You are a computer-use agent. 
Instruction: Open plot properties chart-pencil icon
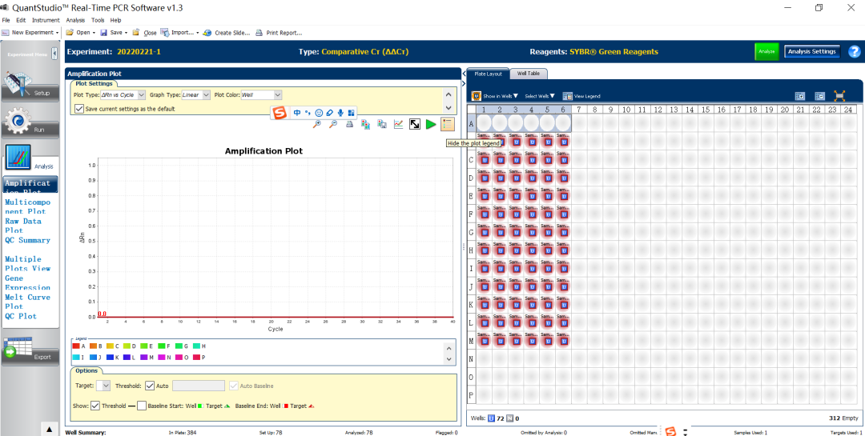(x=398, y=125)
